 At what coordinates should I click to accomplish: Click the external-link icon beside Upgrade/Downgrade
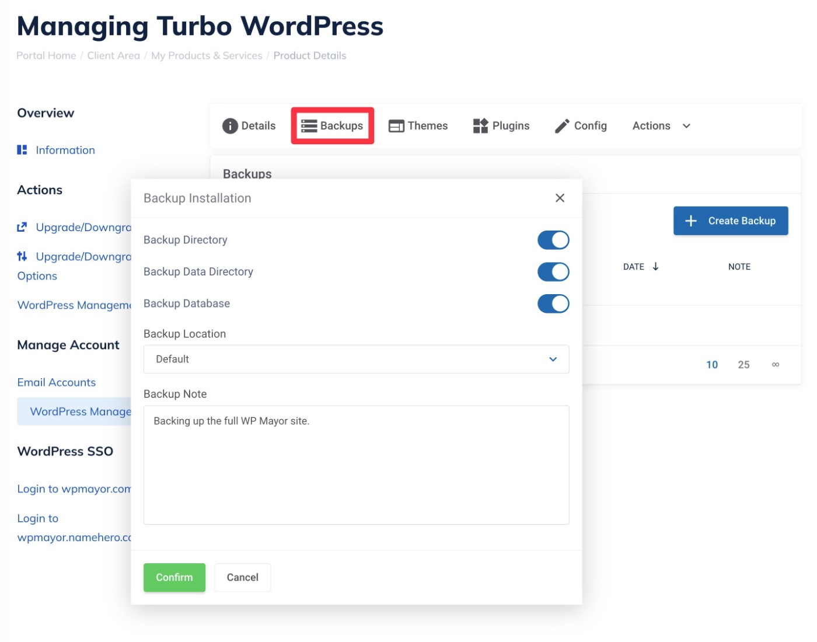pyautogui.click(x=22, y=227)
